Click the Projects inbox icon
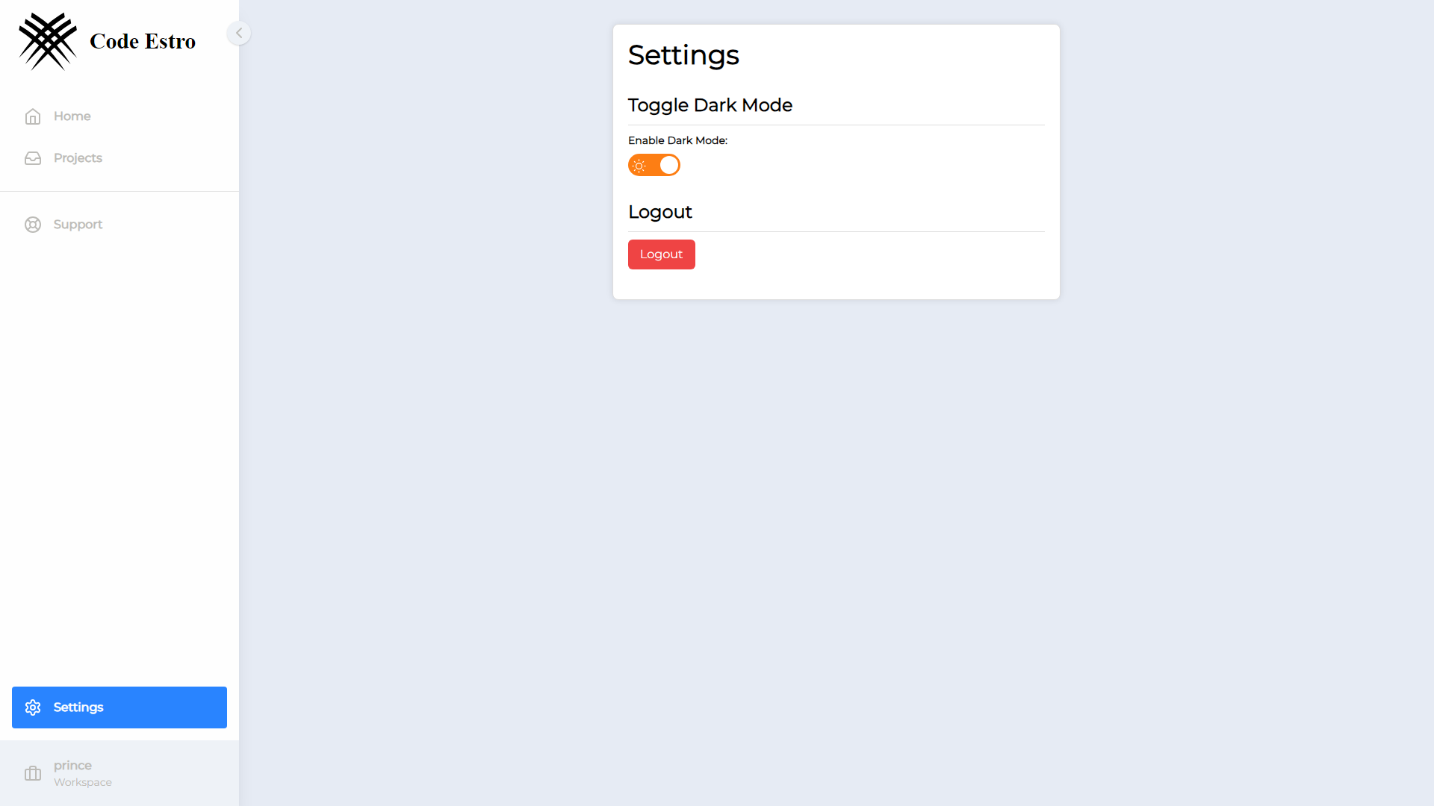The height and width of the screenshot is (806, 1434). (33, 157)
